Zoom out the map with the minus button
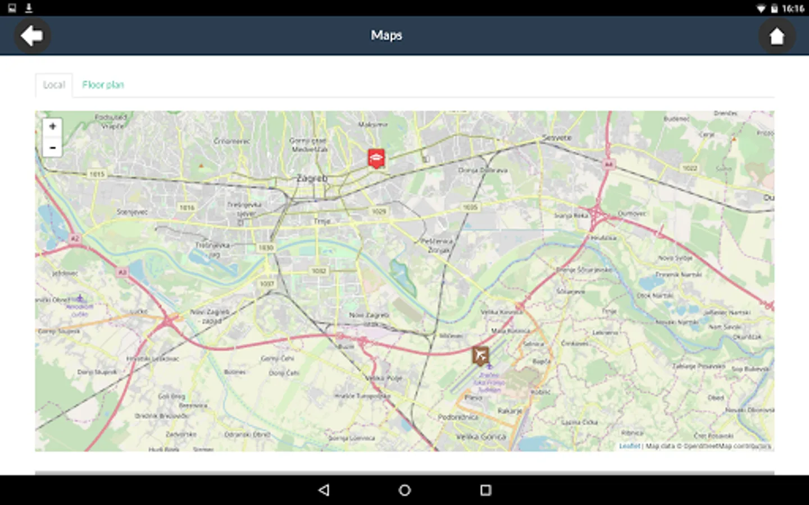Viewport: 809px width, 505px height. coord(52,148)
